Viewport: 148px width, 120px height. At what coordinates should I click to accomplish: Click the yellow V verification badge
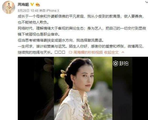[32, 4]
